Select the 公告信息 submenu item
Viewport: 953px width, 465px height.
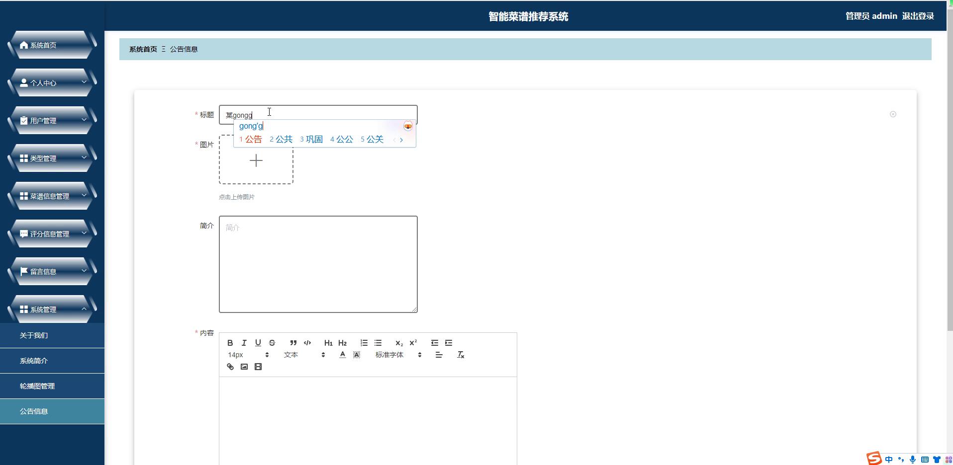pos(52,411)
